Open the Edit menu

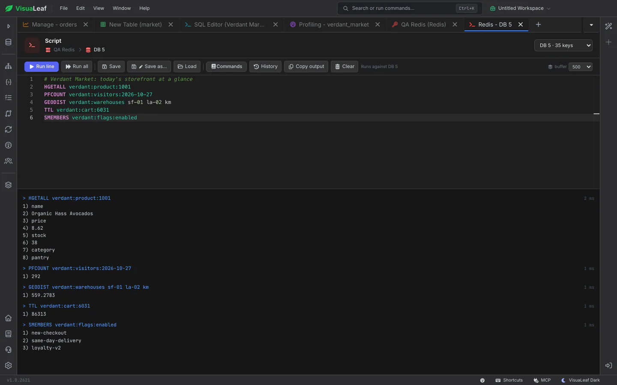coord(81,8)
